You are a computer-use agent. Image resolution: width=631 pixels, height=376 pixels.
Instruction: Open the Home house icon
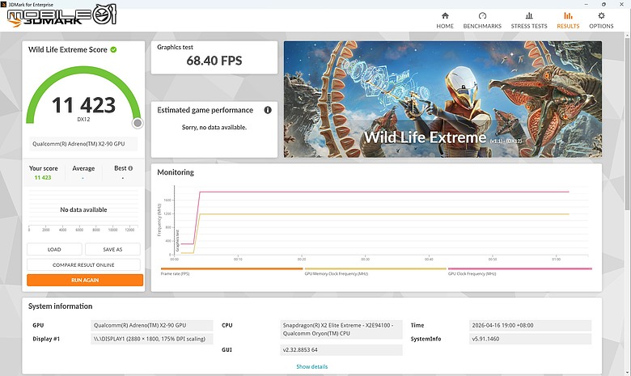click(445, 15)
